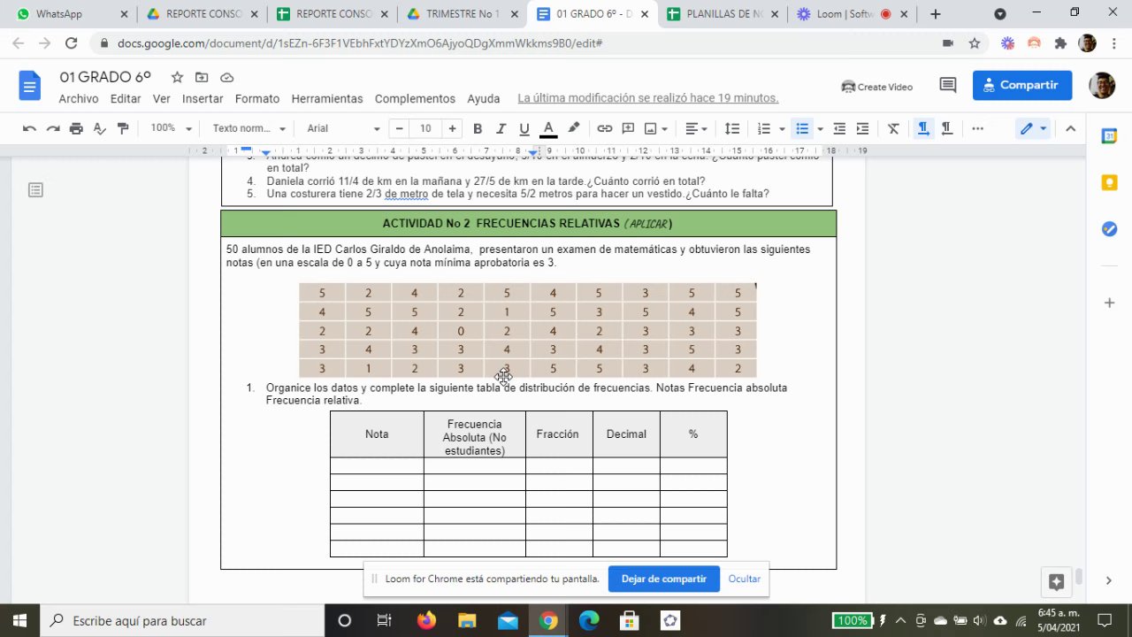Open line and paragraph spacing options

732,128
